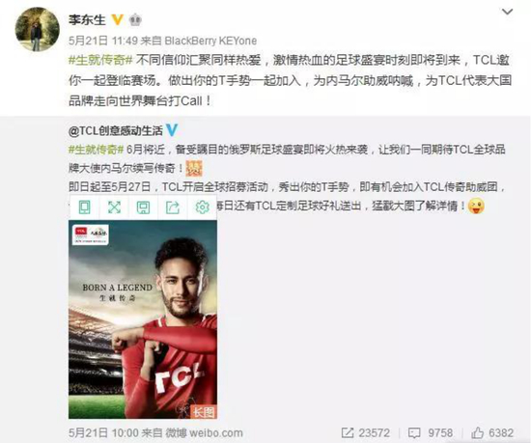Viewport: 531px width, 443px height.
Task: Open @TCL创意感动生活 account link
Action: (116, 130)
